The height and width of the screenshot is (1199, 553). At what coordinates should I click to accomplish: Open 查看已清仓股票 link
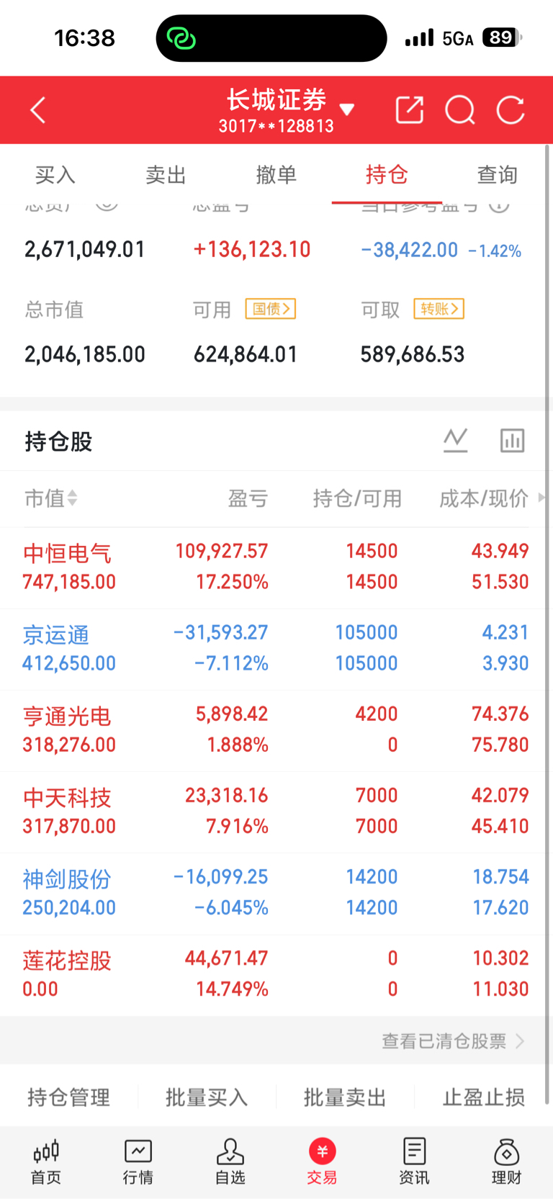[453, 1041]
